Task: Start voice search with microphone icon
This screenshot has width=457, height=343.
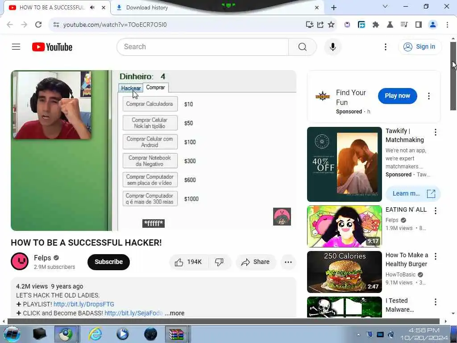Action: pyautogui.click(x=332, y=46)
